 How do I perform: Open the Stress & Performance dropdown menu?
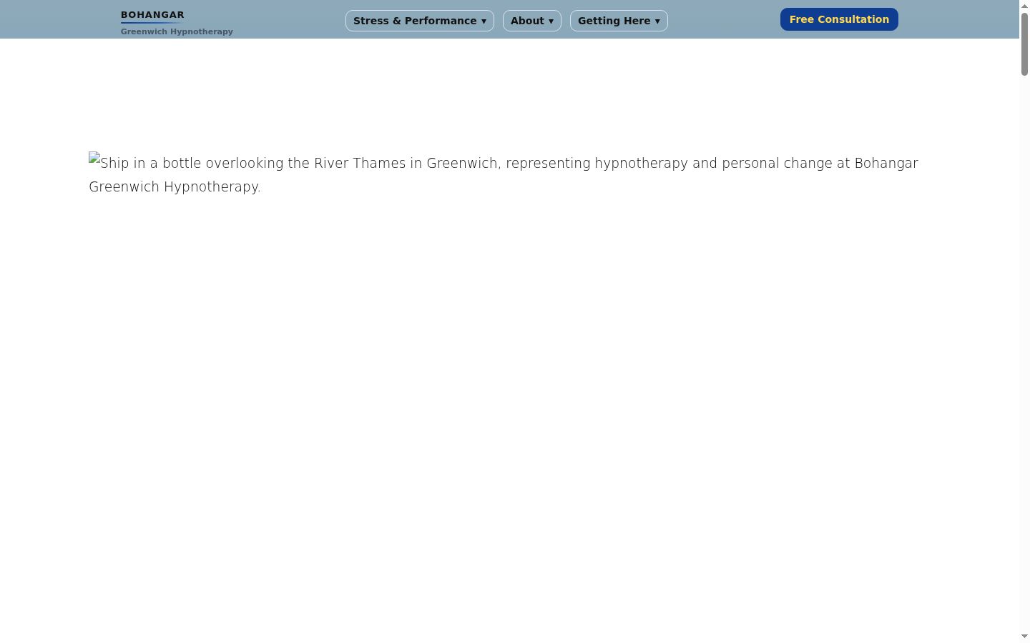pyautogui.click(x=419, y=21)
